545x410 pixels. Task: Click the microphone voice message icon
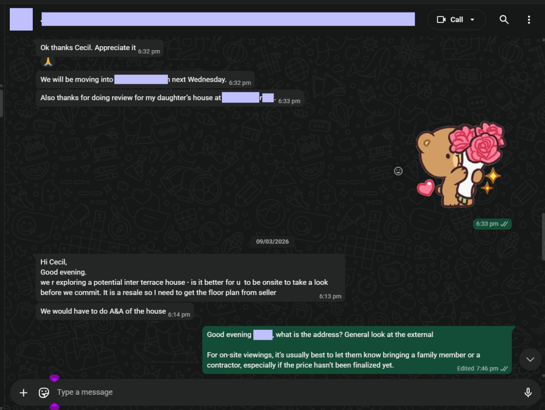point(528,393)
